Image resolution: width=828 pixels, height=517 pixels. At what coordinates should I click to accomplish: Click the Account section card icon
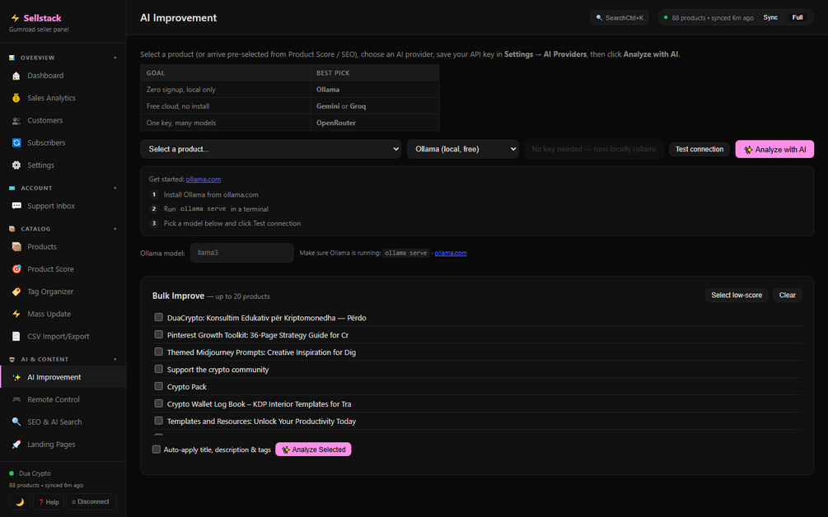12,188
